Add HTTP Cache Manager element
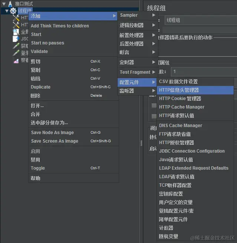Viewport: 237px width, 243px height. 195,107
